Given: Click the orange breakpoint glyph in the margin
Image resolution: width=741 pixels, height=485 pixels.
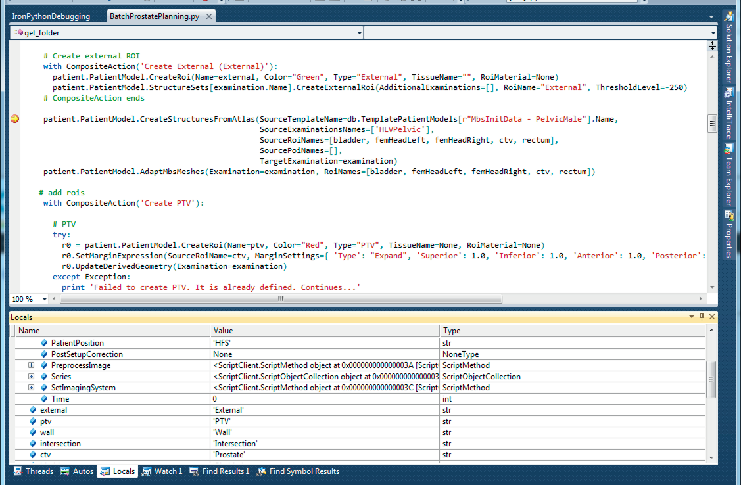Looking at the screenshot, I should pos(14,119).
